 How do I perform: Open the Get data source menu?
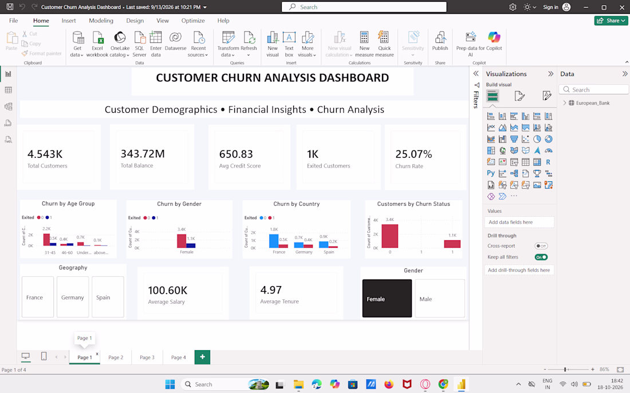click(77, 44)
